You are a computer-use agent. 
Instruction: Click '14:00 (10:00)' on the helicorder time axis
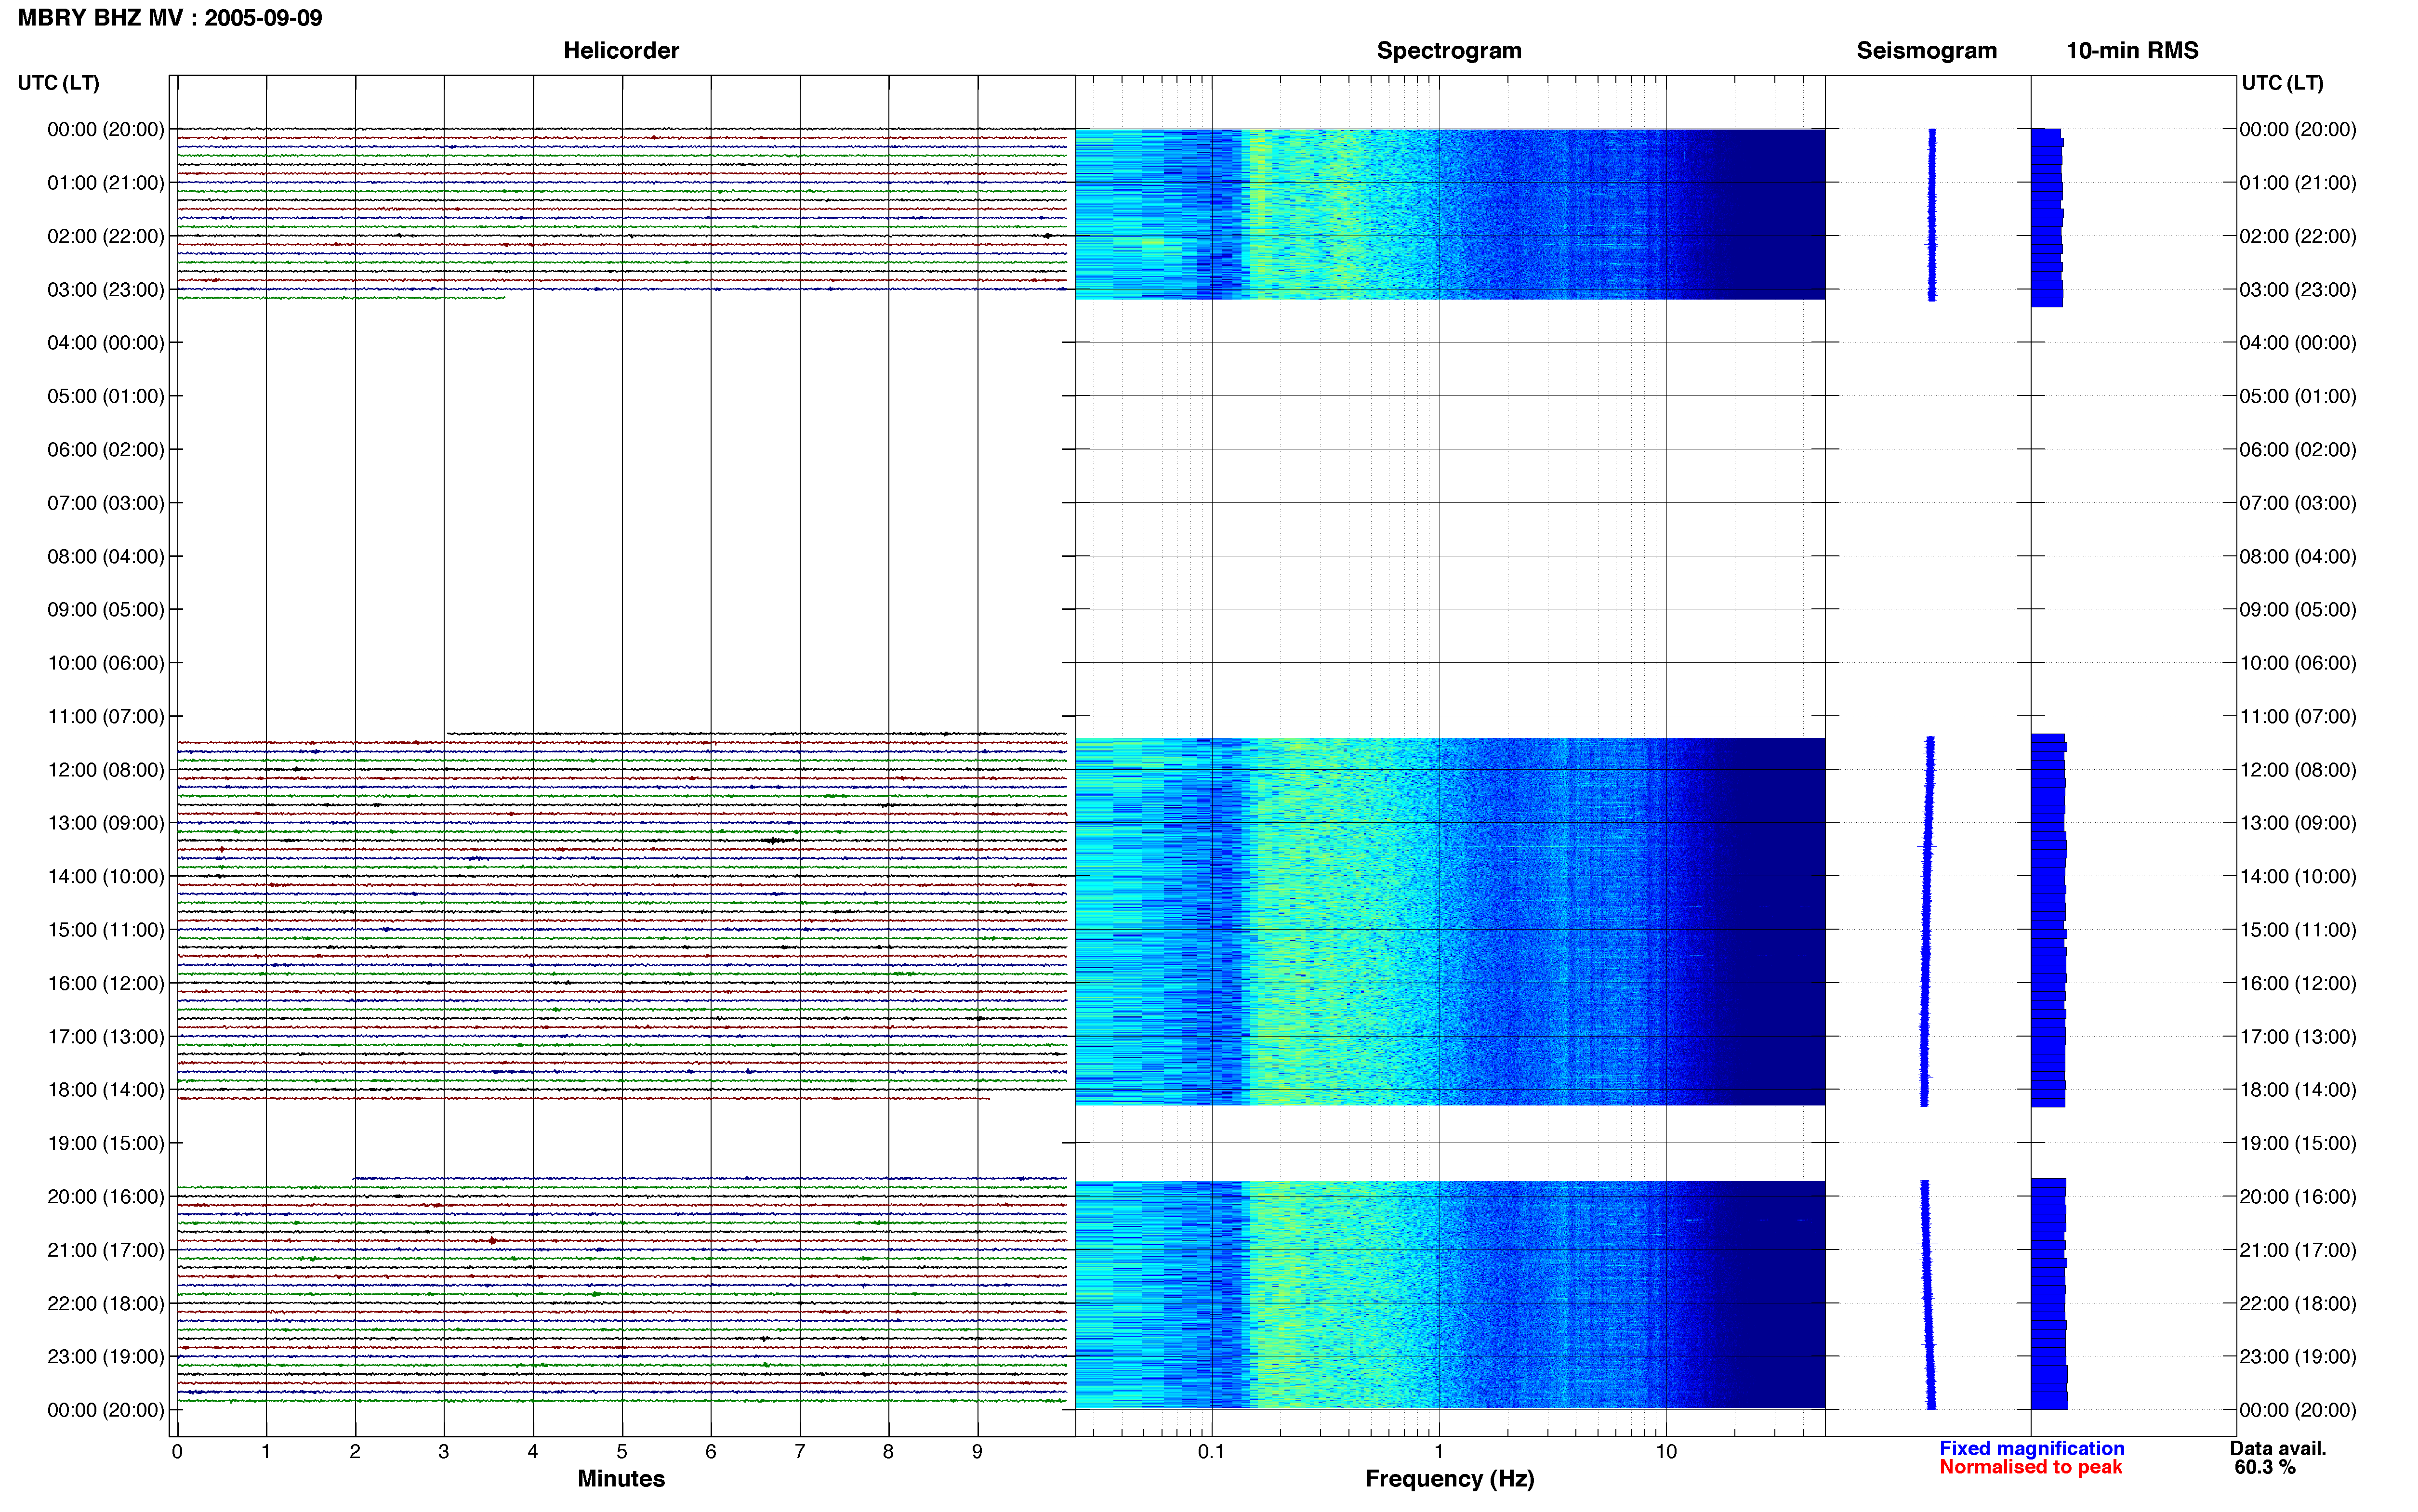pyautogui.click(x=106, y=877)
